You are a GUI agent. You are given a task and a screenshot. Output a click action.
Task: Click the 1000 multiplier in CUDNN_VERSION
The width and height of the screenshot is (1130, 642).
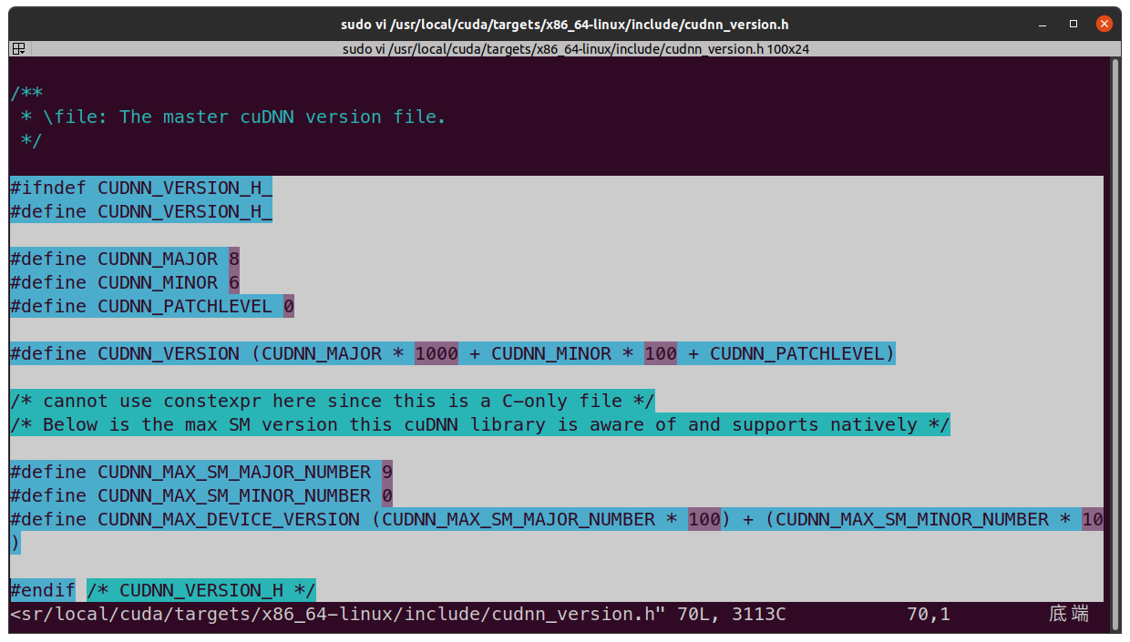tap(437, 353)
